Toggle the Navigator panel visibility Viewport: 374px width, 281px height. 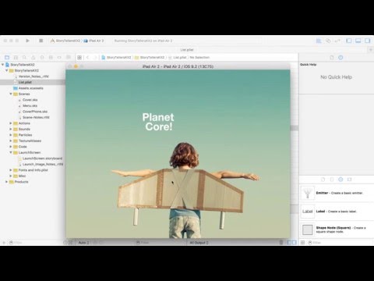tap(349, 41)
